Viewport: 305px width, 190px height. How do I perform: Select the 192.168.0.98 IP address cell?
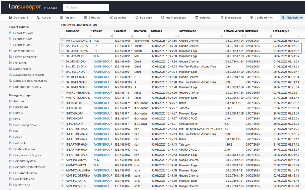click(122, 41)
